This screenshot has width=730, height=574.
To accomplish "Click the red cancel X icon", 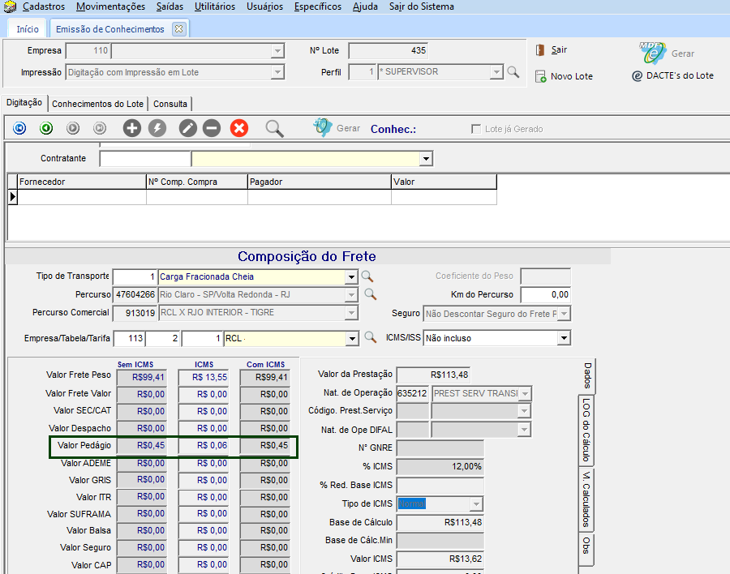I will (x=238, y=128).
